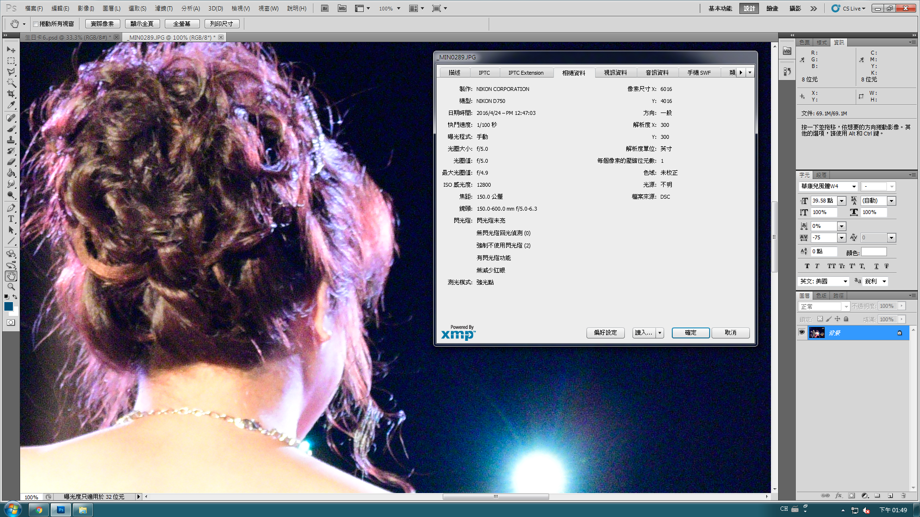Select the 3D Rotate tool
The image size is (920, 517).
pos(11,254)
